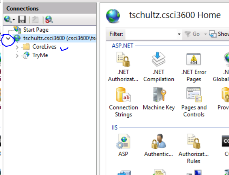Select TryMe site in tree
Image resolution: width=229 pixels, height=175 pixels.
40,55
